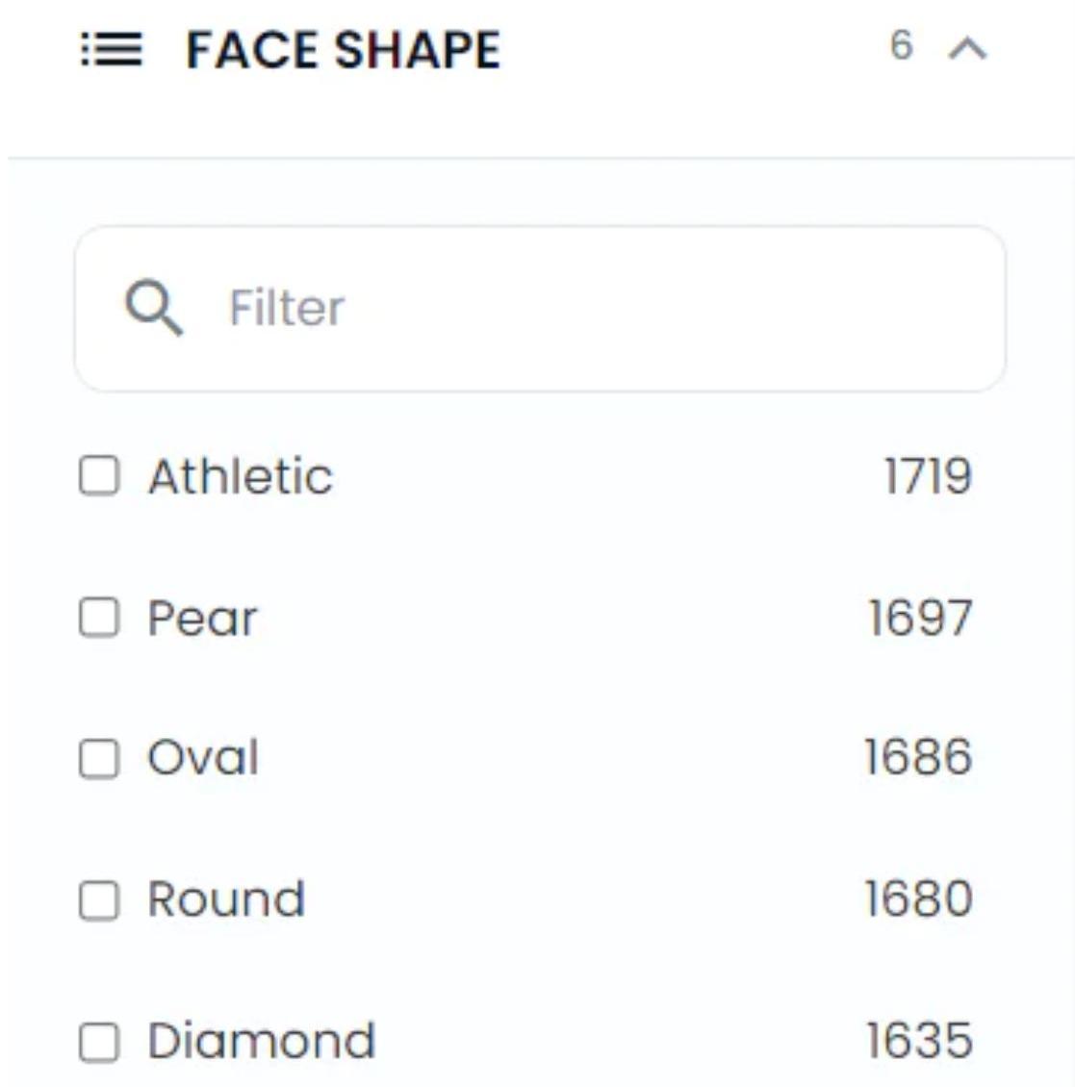Focus the Filter text field

577,309
